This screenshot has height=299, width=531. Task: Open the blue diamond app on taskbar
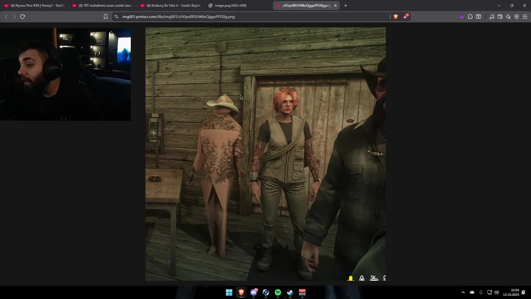(x=265, y=292)
